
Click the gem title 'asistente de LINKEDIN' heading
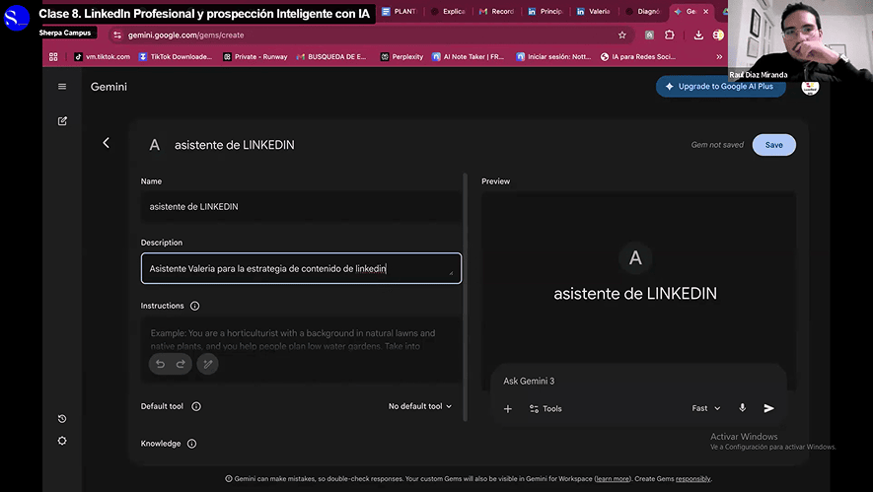(235, 145)
